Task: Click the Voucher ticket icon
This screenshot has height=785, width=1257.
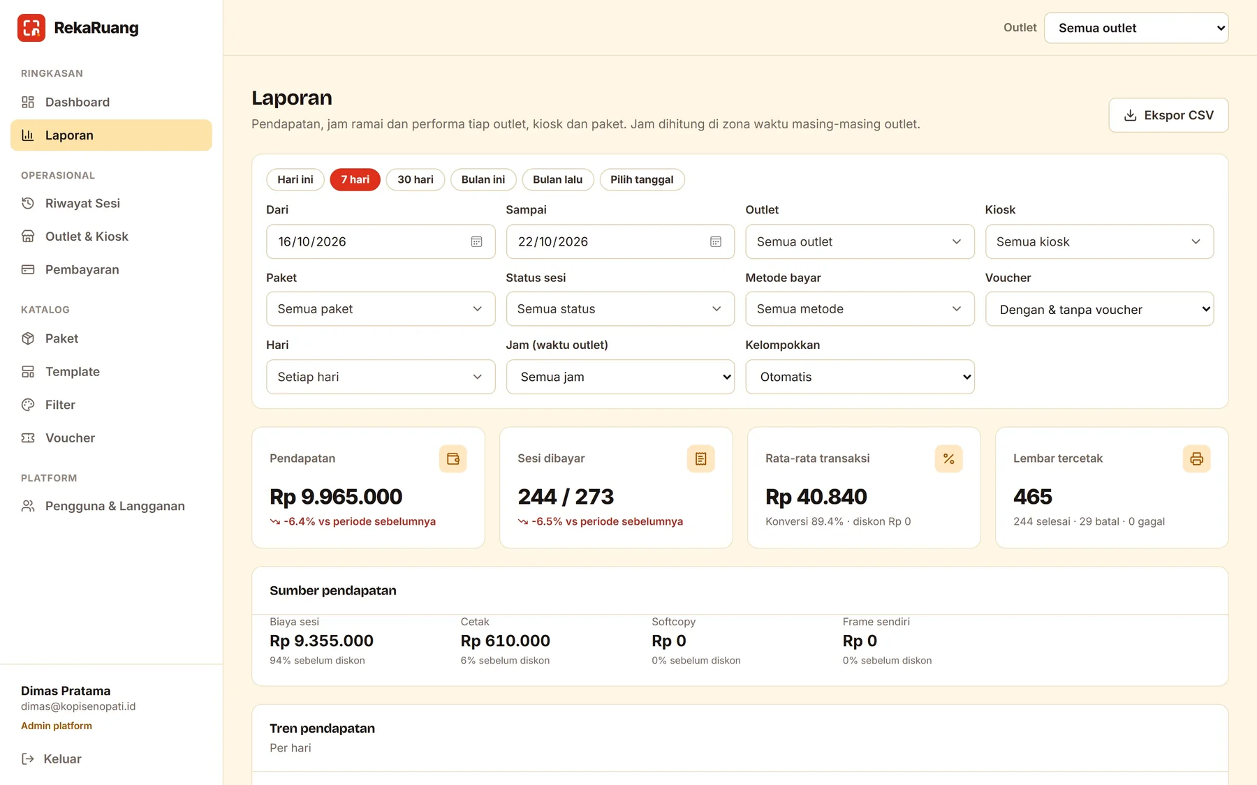Action: (x=28, y=438)
